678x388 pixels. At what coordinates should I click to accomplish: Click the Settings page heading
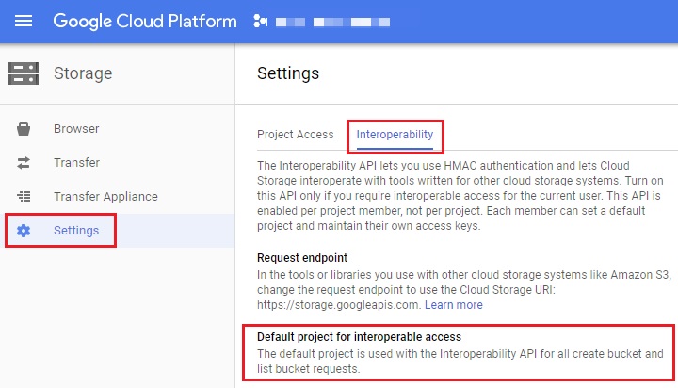(x=288, y=73)
